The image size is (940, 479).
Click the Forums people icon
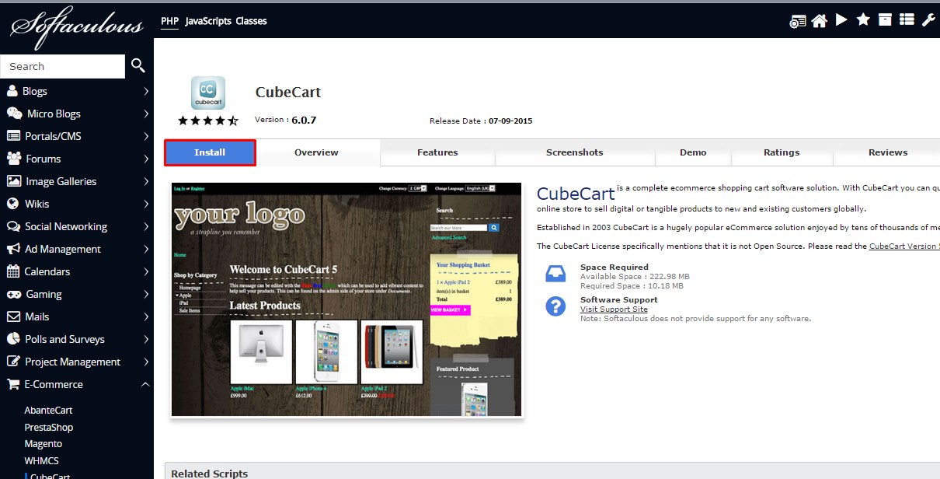pos(13,159)
